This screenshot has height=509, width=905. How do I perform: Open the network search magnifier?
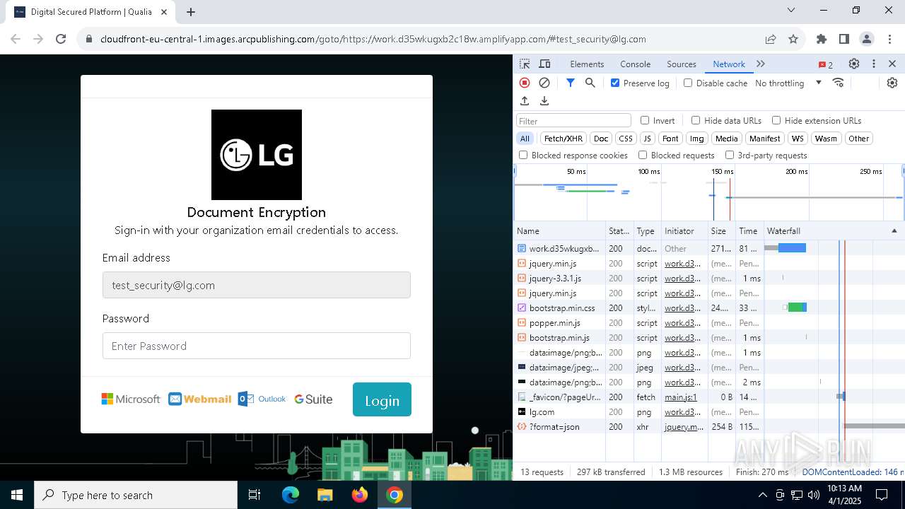point(590,83)
